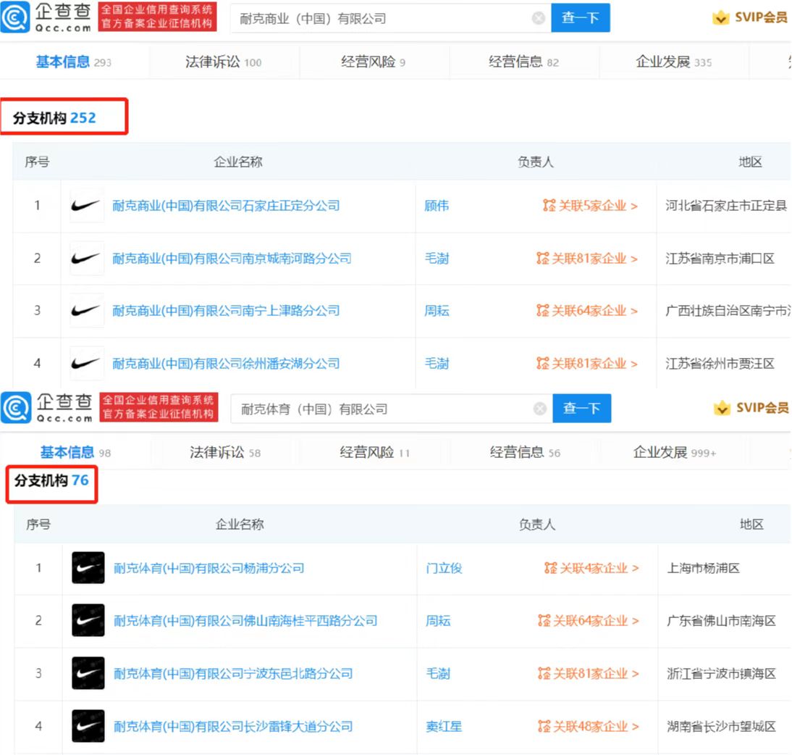Open the 法律诉讼 100 tab
This screenshot has height=755, width=792.
223,62
